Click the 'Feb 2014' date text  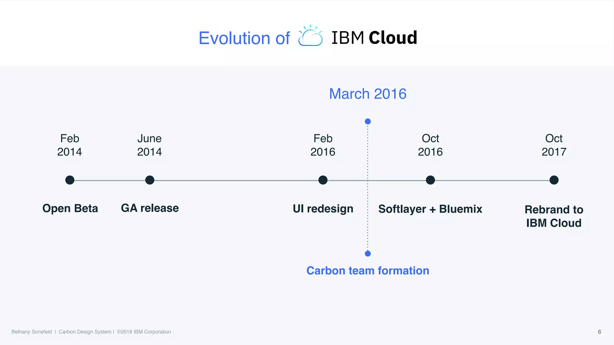pyautogui.click(x=70, y=145)
